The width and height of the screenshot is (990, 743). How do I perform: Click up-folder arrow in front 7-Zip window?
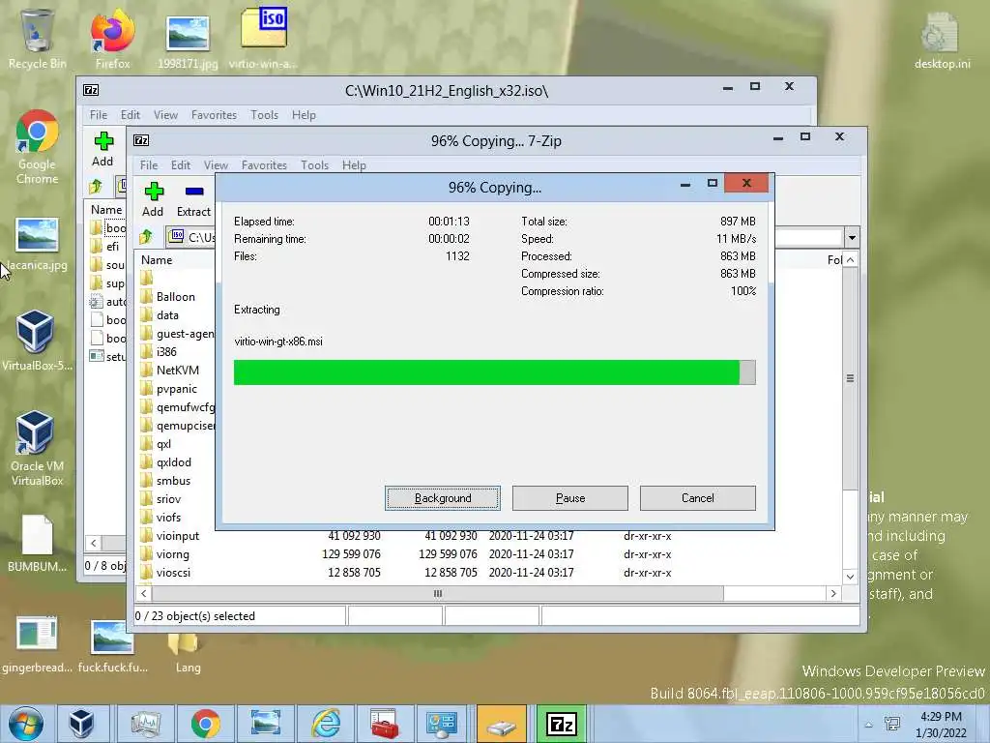(146, 237)
